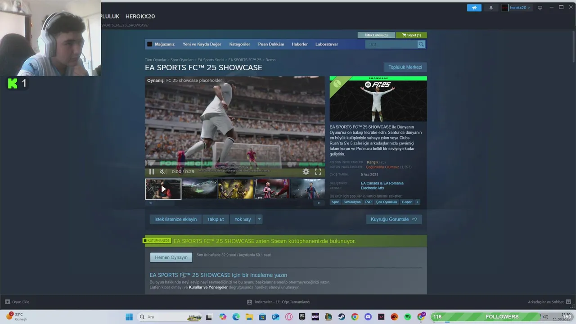Select the Çok Oyunculu tag
The image size is (576, 324).
pyautogui.click(x=387, y=202)
